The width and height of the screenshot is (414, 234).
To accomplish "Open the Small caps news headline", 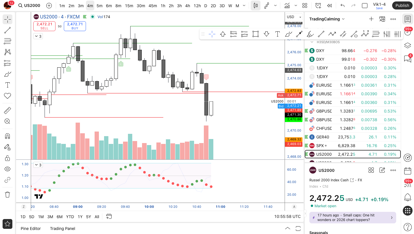I will [x=353, y=218].
